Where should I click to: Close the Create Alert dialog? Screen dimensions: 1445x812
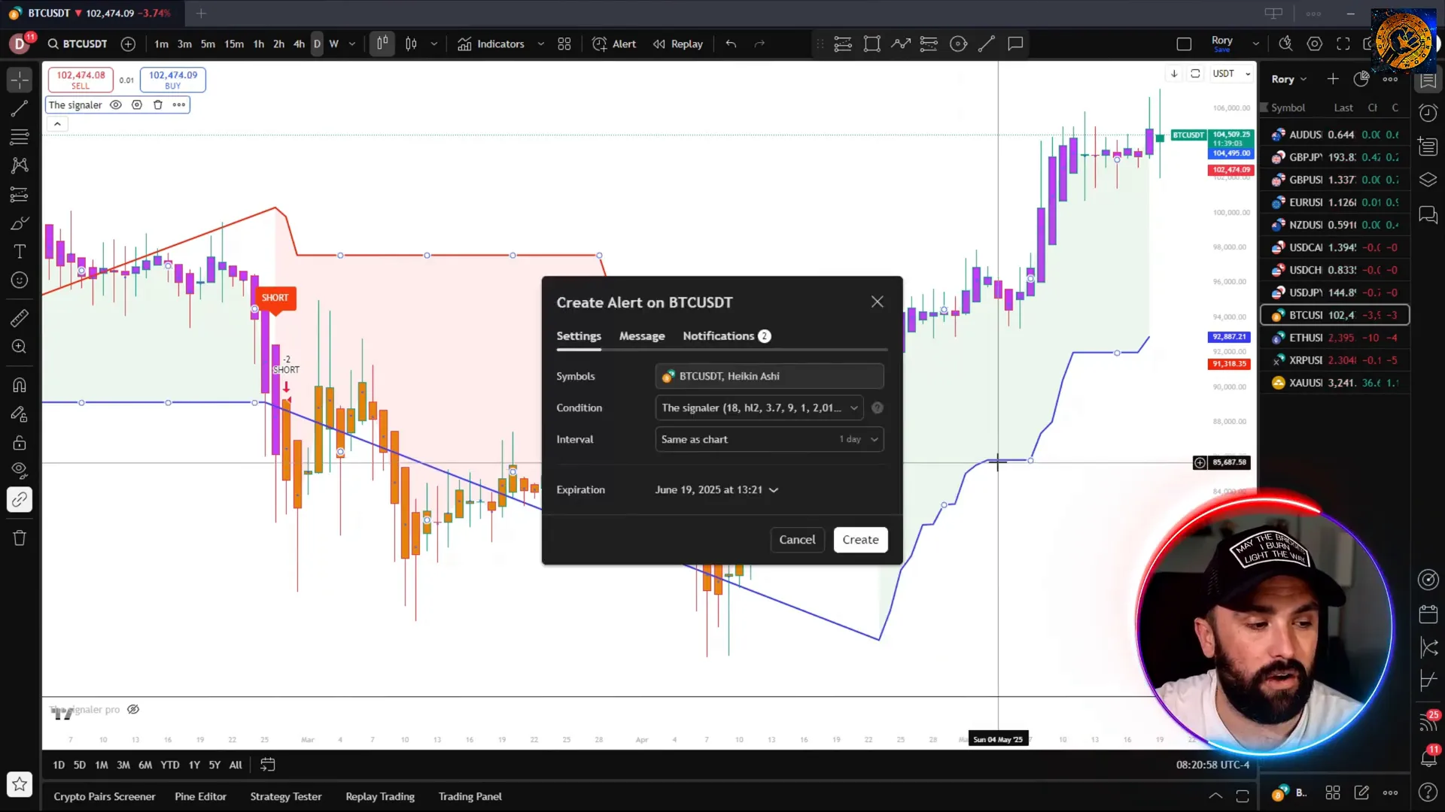click(878, 302)
